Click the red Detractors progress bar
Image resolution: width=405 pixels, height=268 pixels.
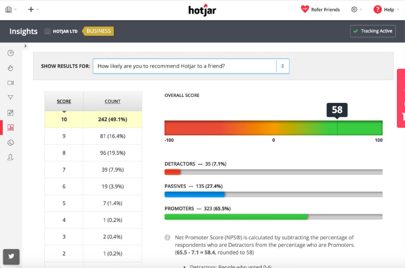[172, 172]
